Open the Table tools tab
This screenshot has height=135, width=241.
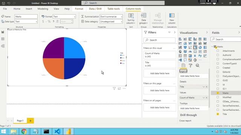coord(114,9)
